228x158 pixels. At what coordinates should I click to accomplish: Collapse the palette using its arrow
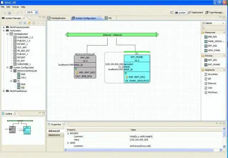pos(223,23)
